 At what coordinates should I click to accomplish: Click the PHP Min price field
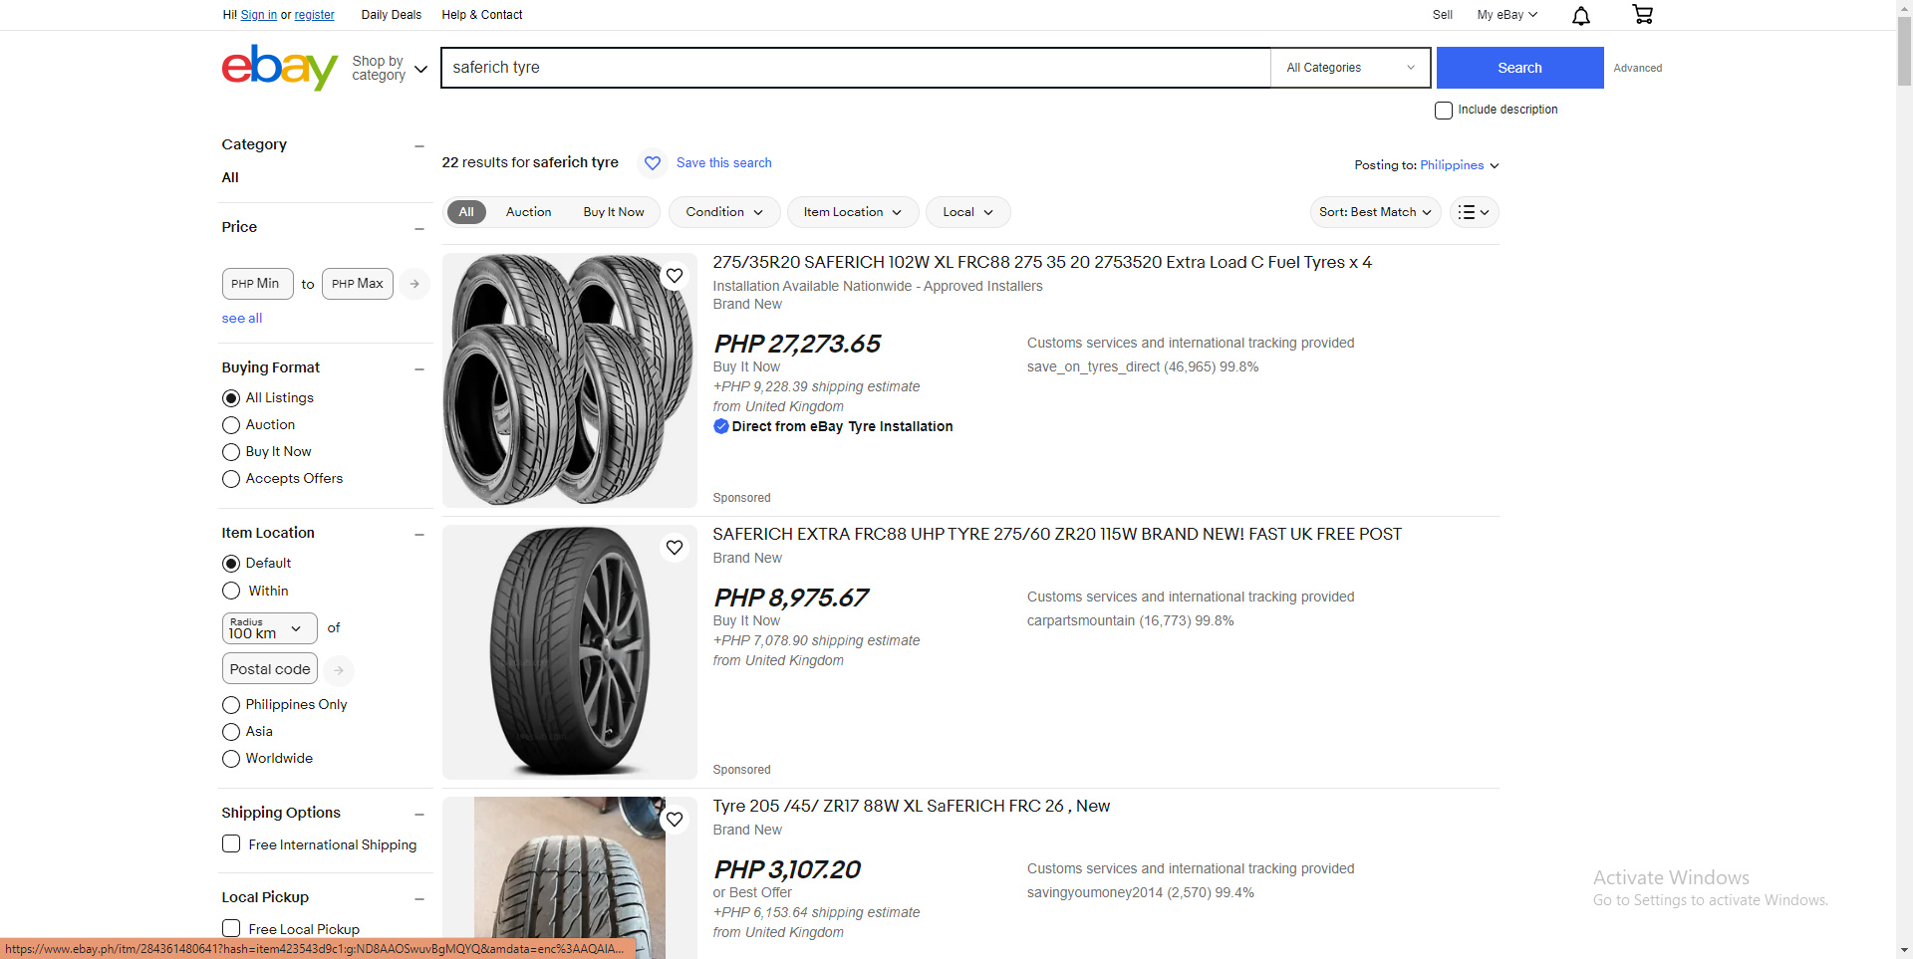point(257,284)
